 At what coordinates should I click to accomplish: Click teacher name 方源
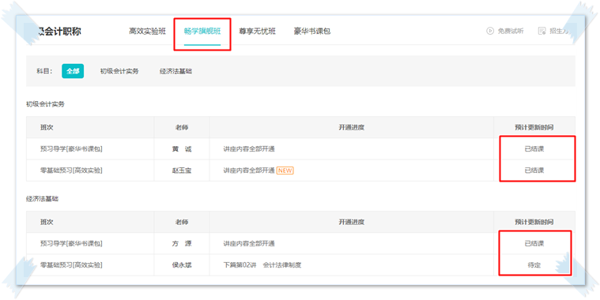tap(182, 243)
